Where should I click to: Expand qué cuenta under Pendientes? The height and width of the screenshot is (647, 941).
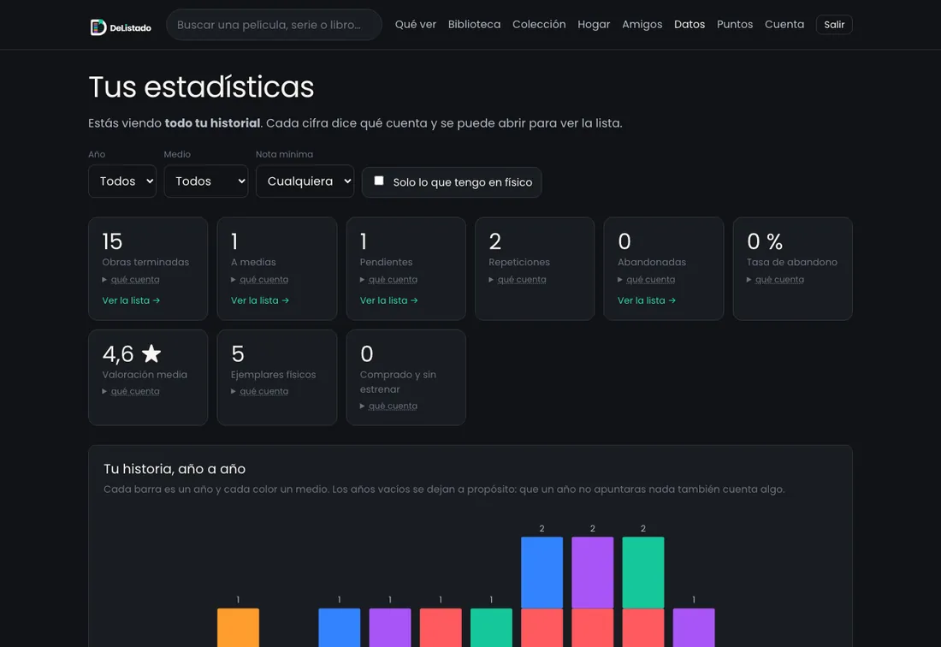click(389, 280)
